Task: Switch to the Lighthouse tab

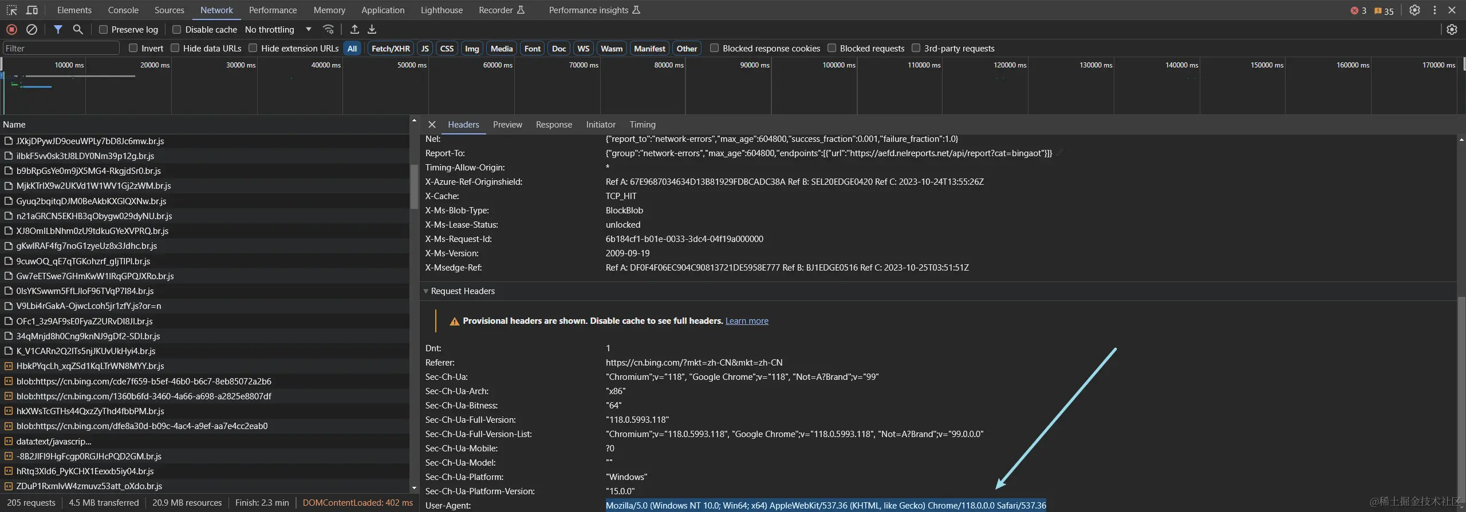Action: pyautogui.click(x=442, y=10)
